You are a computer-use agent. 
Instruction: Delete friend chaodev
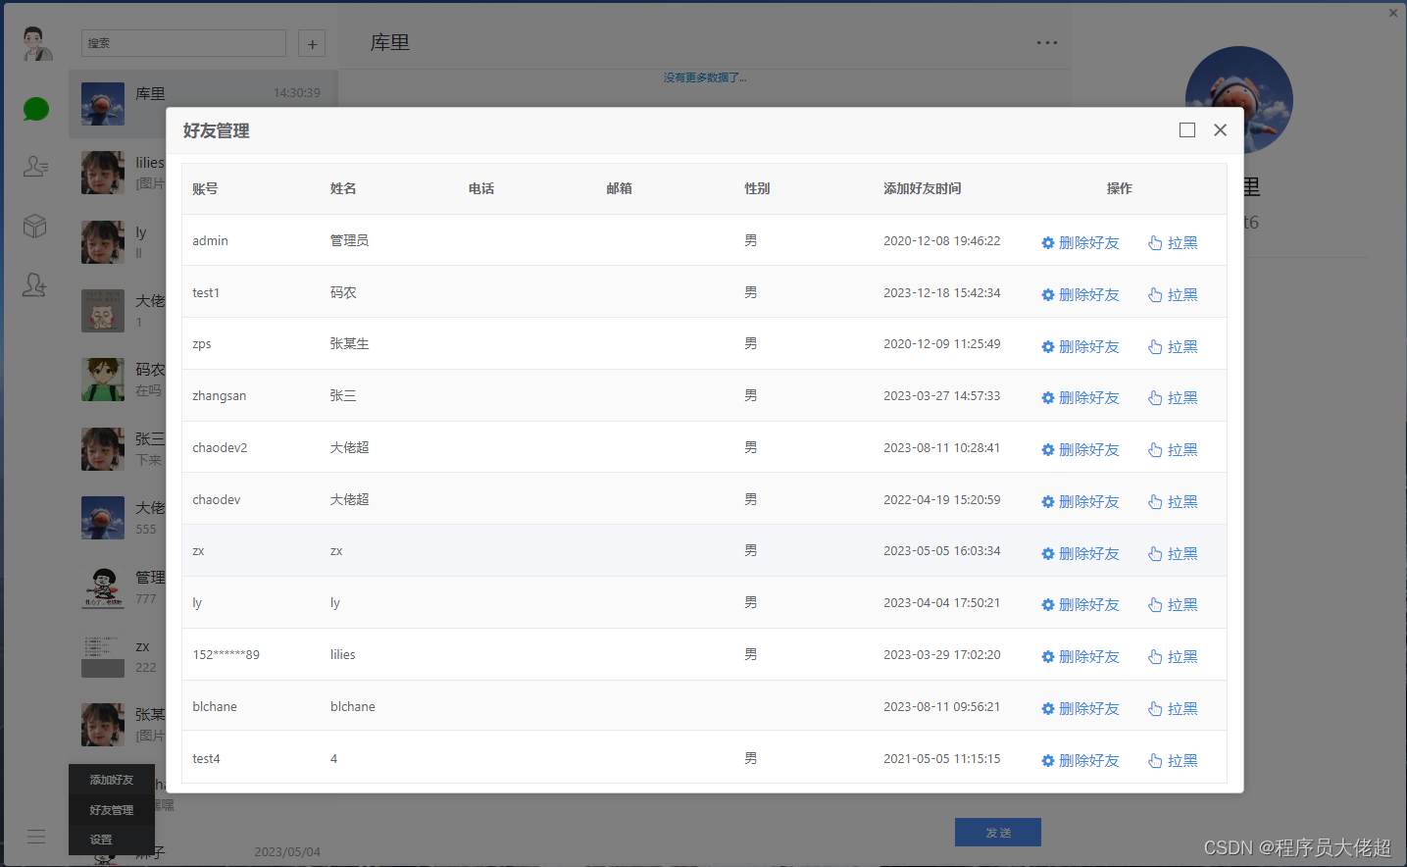1080,502
